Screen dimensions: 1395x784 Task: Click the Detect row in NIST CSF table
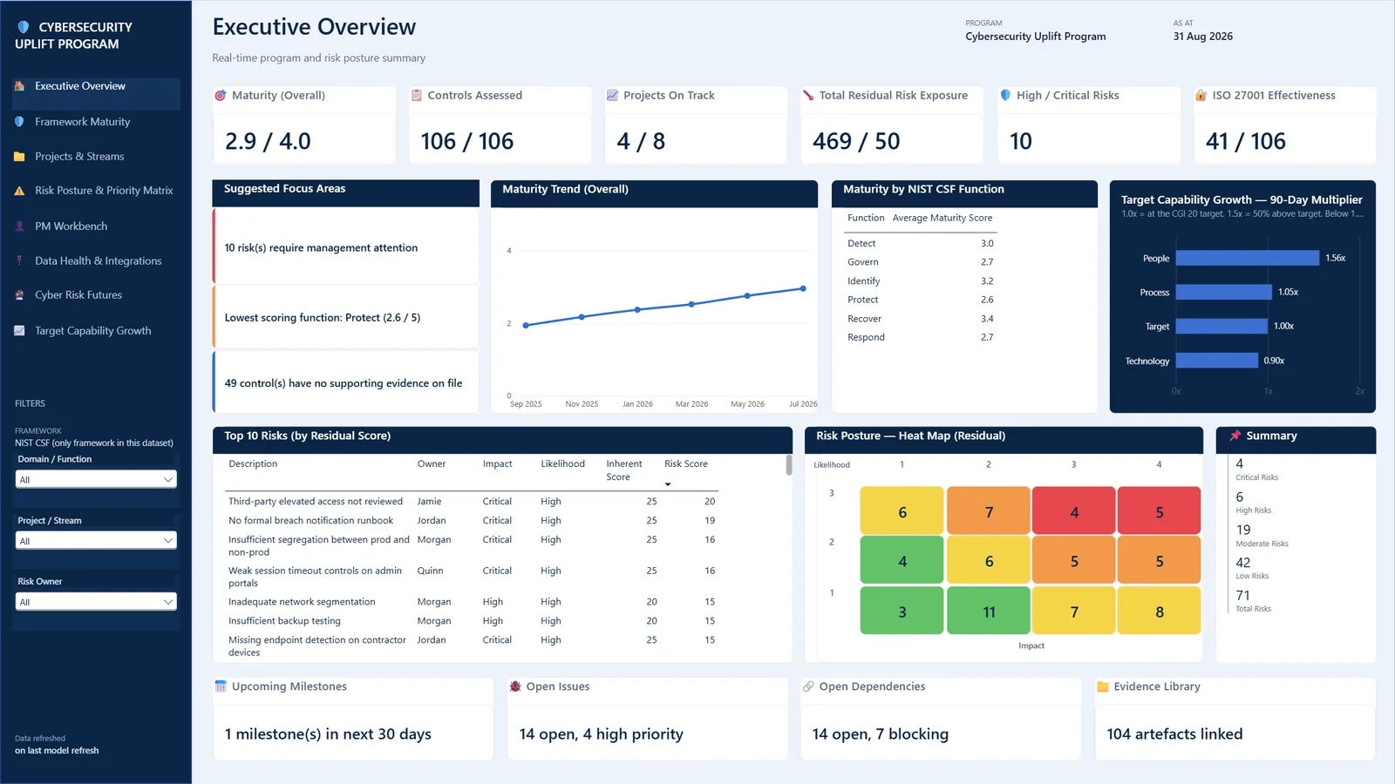(921, 244)
